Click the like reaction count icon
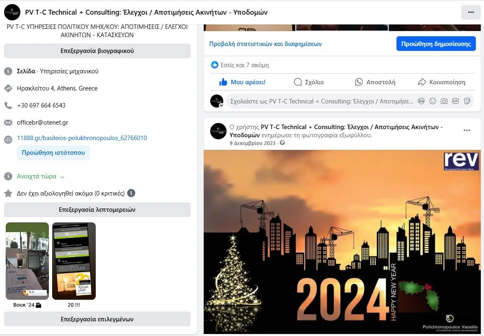This screenshot has width=484, height=336. pos(215,65)
